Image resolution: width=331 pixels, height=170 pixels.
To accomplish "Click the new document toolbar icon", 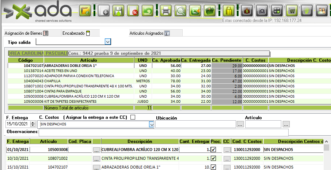I will click(x=103, y=10).
